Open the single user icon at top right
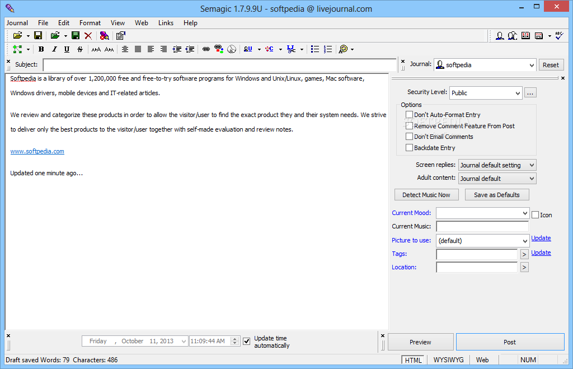The height and width of the screenshot is (369, 573). (500, 35)
